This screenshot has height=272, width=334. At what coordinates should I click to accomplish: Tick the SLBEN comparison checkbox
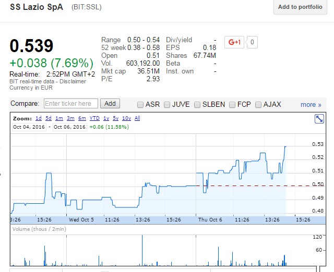pyautogui.click(x=198, y=104)
